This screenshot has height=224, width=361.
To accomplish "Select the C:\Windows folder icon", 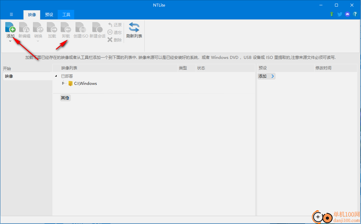I will pyautogui.click(x=71, y=84).
